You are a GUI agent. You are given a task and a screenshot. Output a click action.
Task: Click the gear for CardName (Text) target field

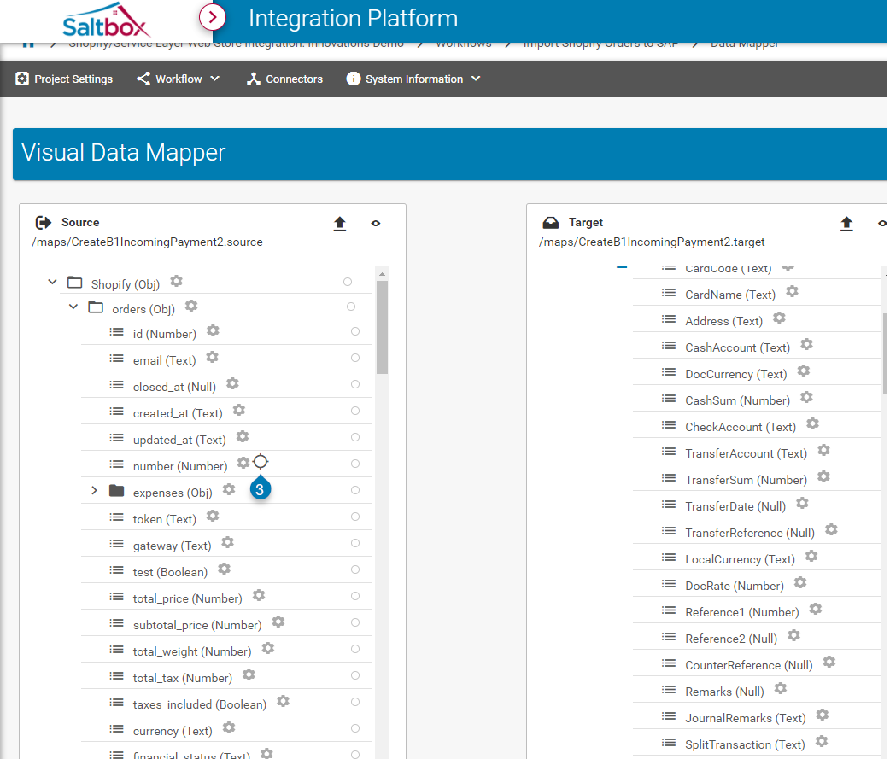pyautogui.click(x=792, y=292)
